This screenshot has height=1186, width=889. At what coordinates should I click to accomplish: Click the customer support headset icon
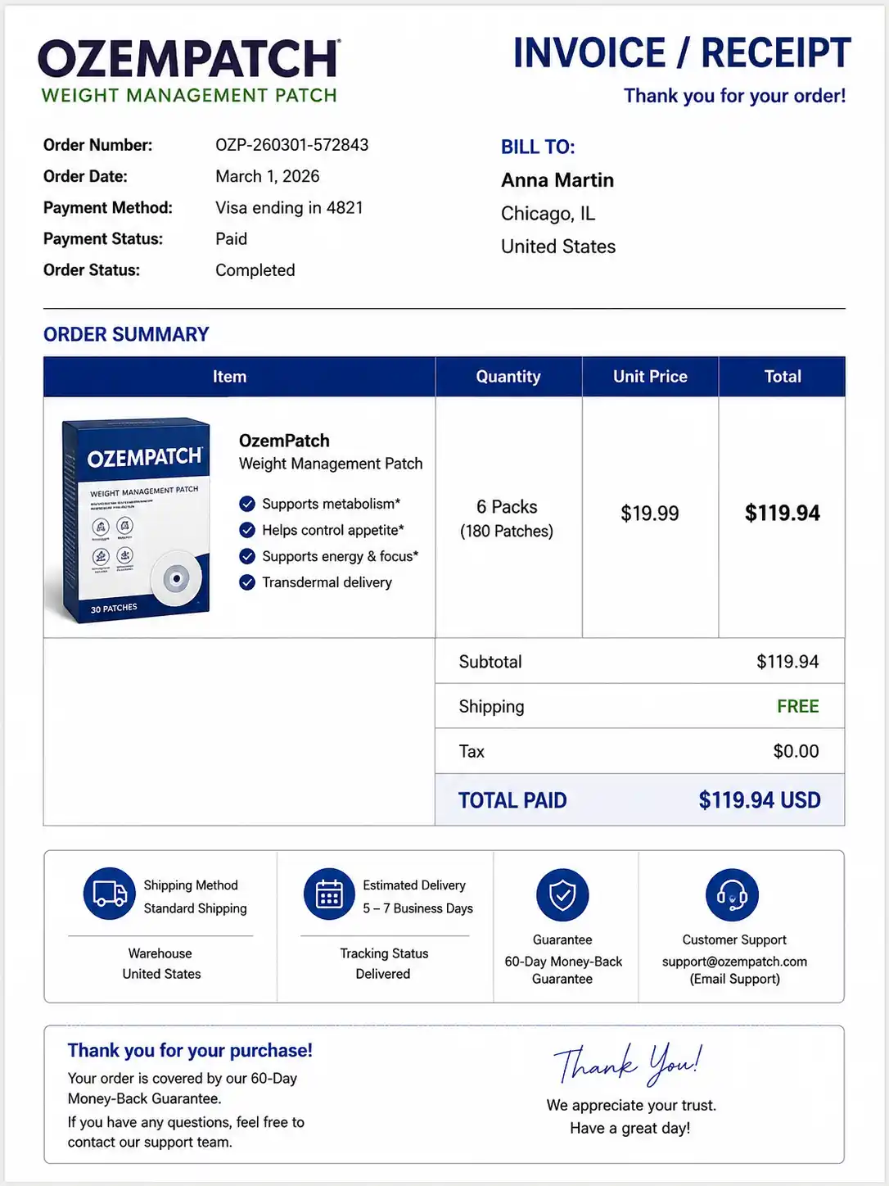[x=732, y=894]
